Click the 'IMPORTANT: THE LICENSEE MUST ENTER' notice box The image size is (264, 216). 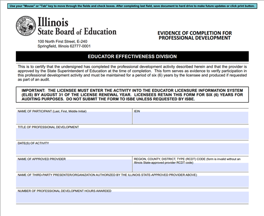coord(132,95)
